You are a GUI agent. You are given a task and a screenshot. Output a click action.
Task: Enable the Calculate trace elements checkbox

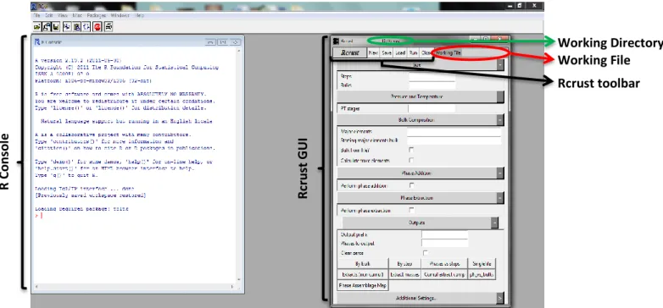(x=411, y=160)
